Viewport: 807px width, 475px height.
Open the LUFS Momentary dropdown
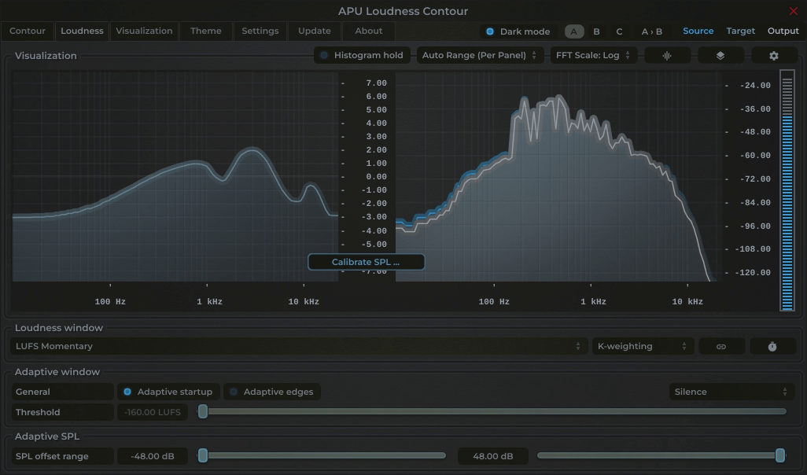point(299,346)
